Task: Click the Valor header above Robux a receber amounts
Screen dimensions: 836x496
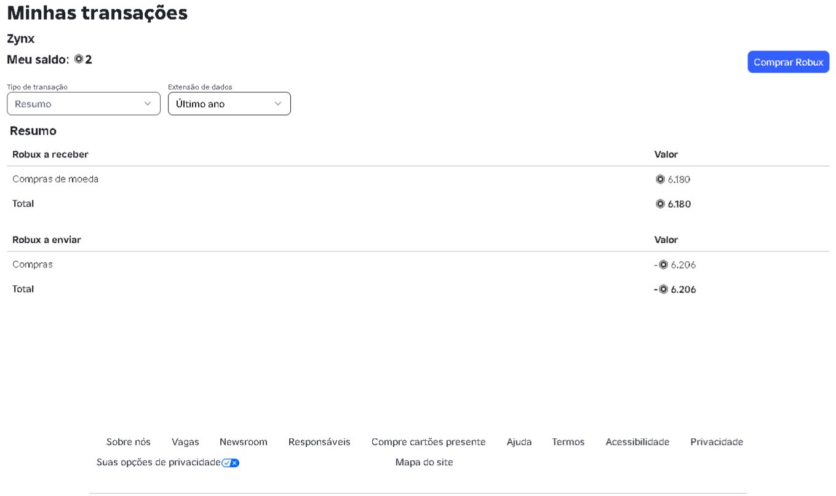Action: point(666,154)
